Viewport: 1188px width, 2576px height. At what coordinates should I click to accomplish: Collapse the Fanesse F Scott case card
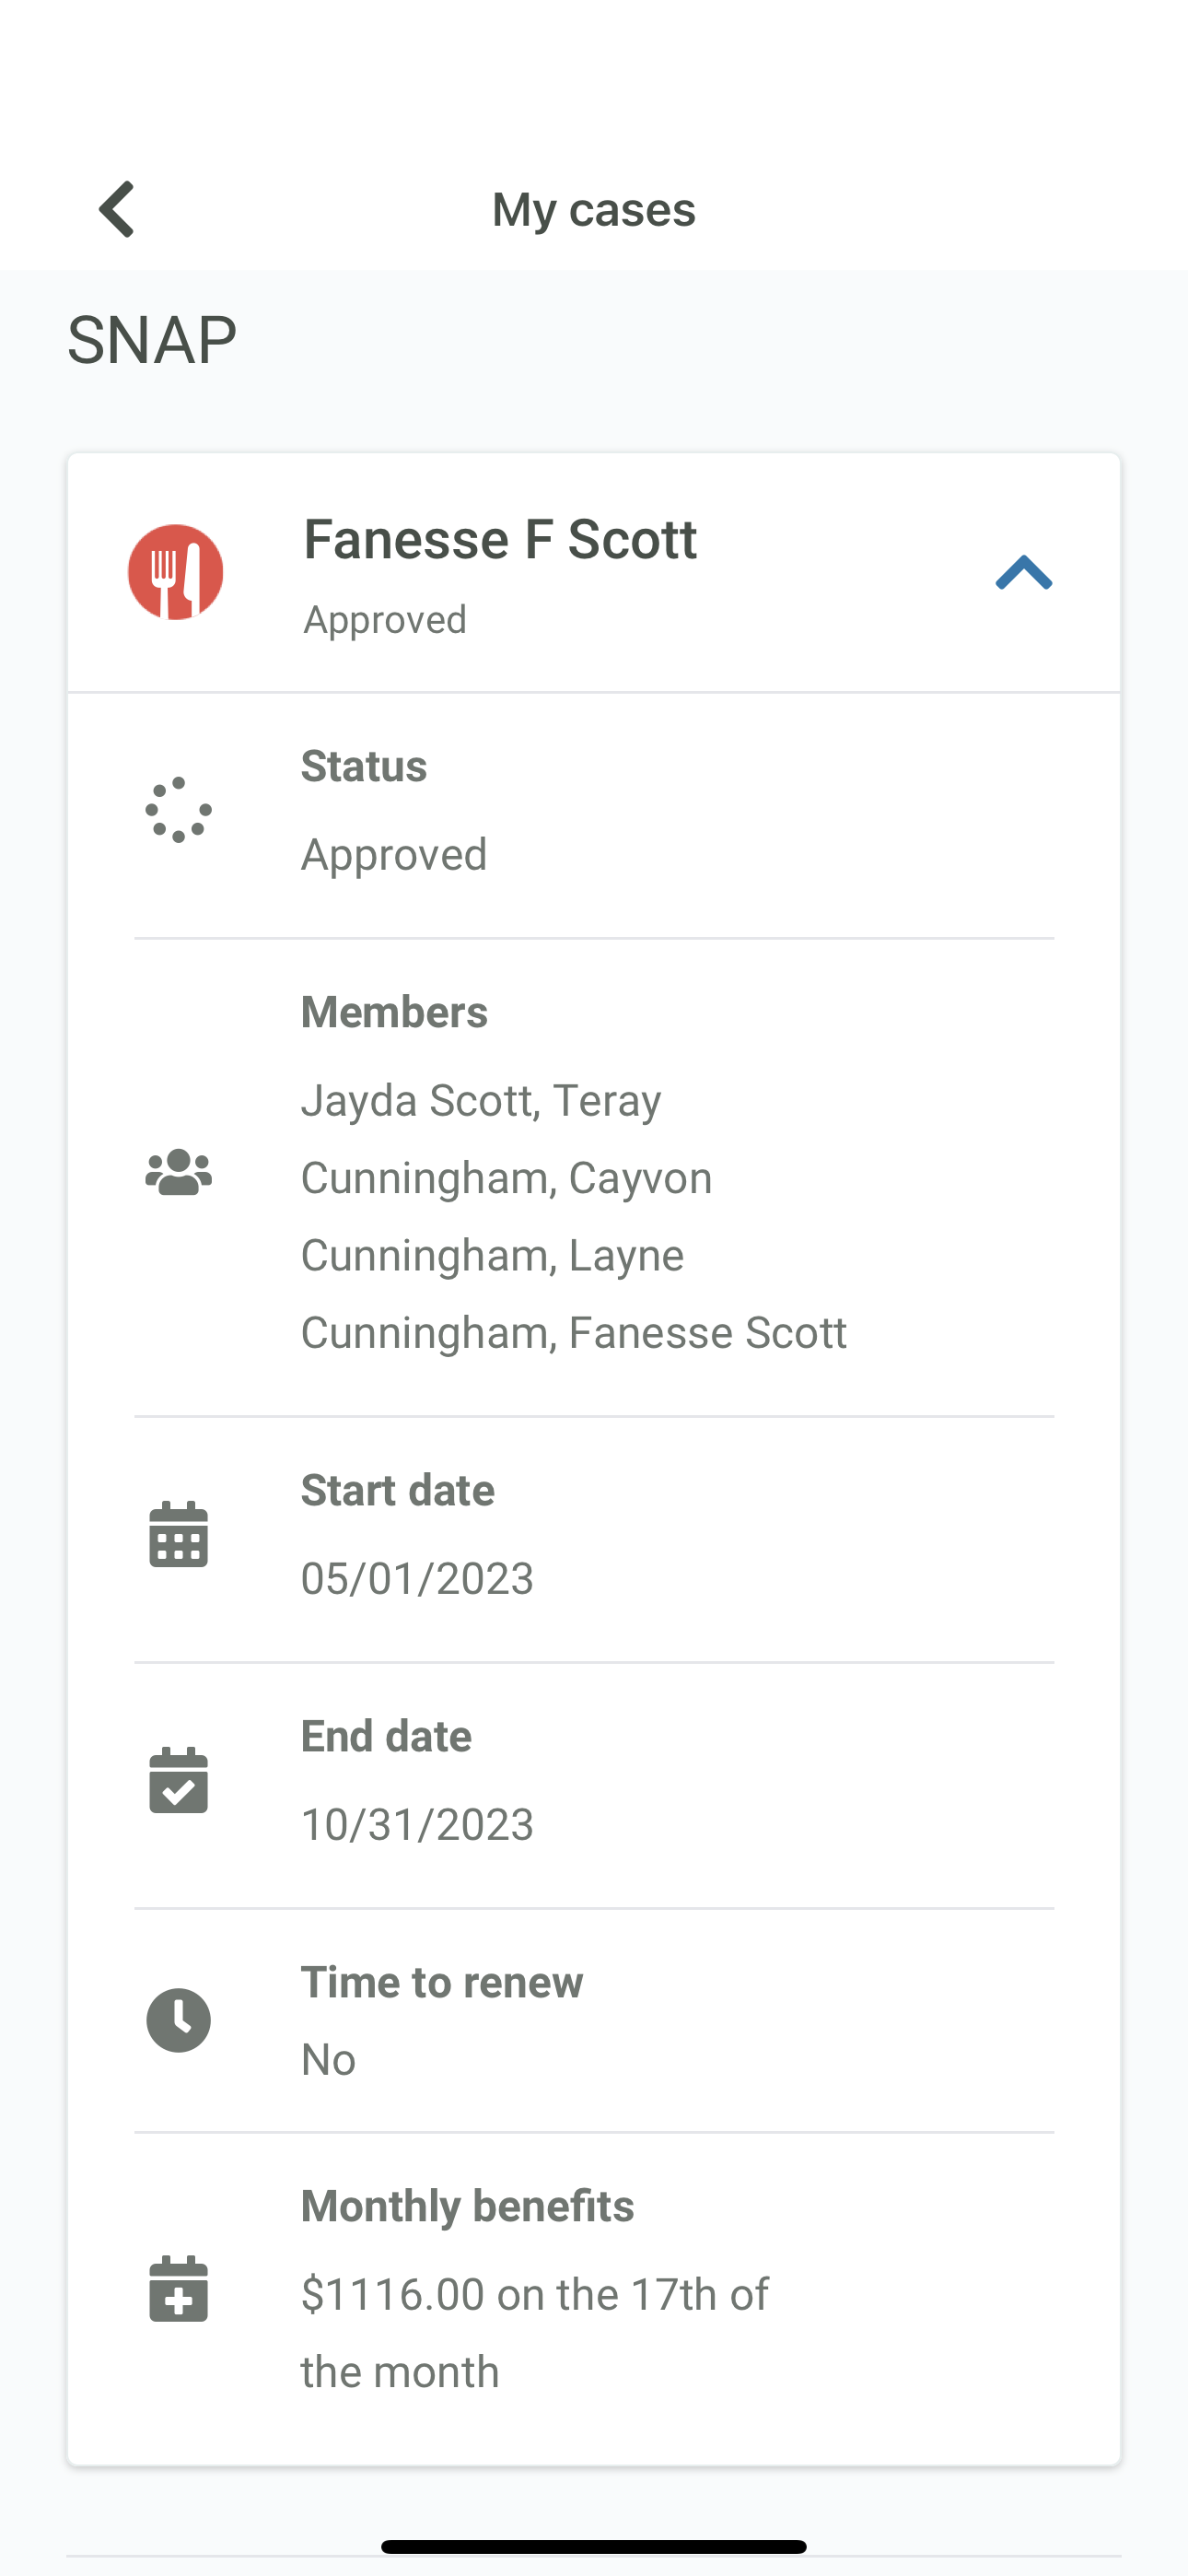(1023, 572)
